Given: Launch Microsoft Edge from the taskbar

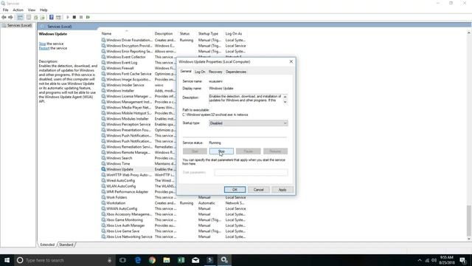Looking at the screenshot, I should point(138,260).
